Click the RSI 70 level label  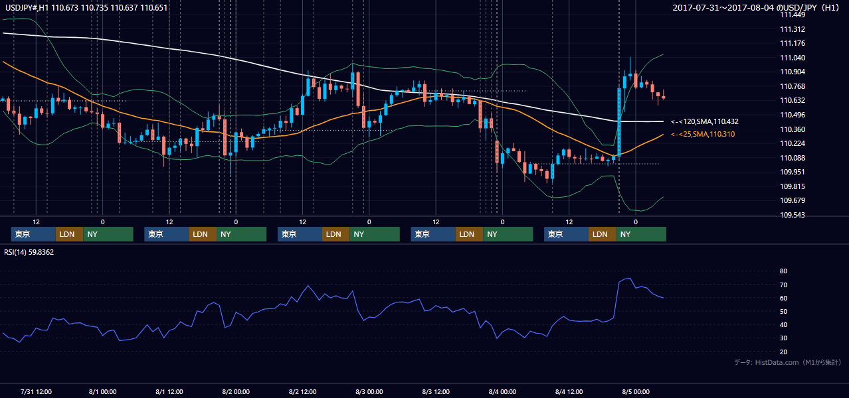[x=783, y=285]
